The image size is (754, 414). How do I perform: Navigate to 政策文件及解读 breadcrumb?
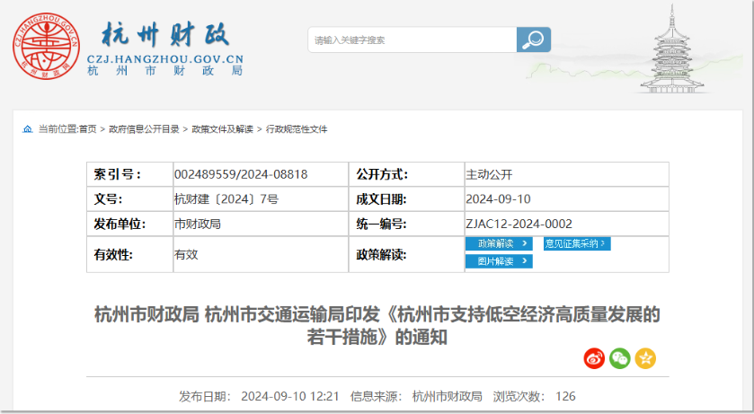(x=222, y=129)
